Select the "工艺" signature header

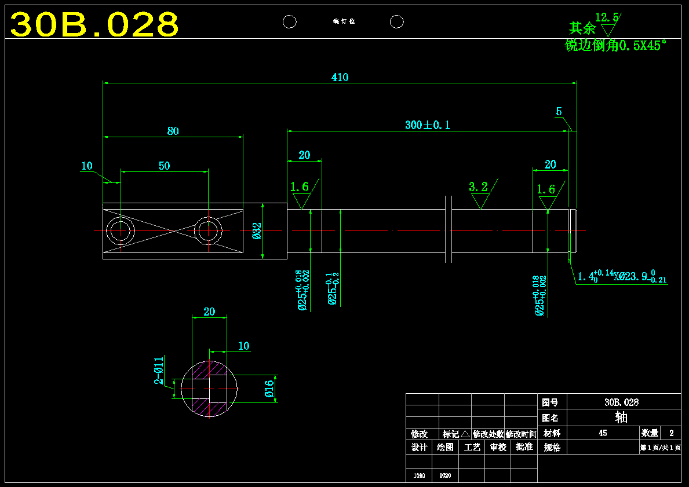point(472,448)
